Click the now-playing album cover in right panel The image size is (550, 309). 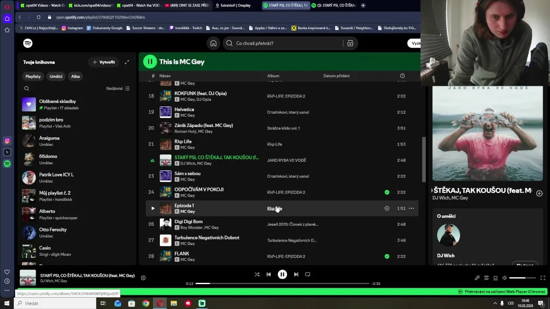click(488, 133)
